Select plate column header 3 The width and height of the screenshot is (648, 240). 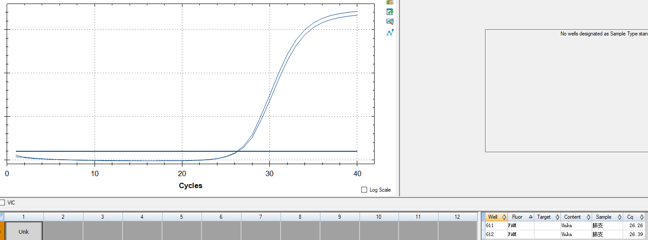(x=103, y=217)
